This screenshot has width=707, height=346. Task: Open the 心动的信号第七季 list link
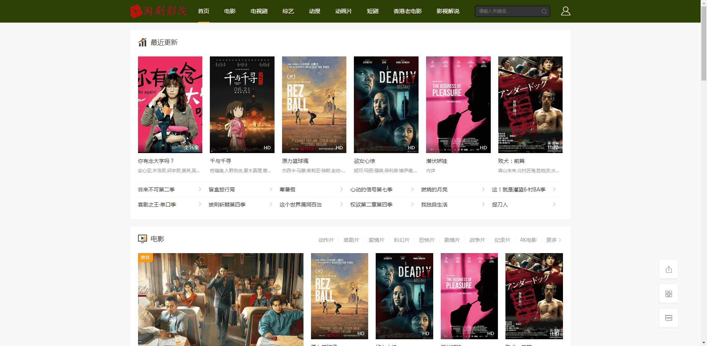tap(372, 190)
